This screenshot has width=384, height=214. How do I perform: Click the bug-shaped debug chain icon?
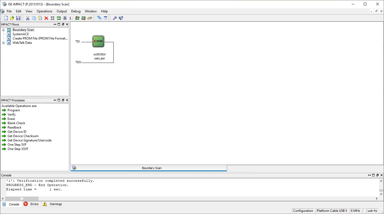(65, 18)
